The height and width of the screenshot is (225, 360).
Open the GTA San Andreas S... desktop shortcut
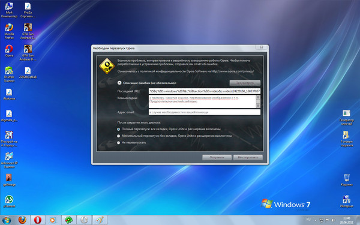tap(28, 31)
